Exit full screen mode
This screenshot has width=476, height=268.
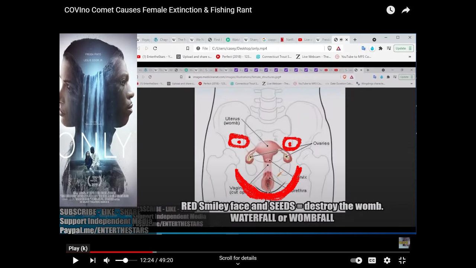(x=402, y=261)
